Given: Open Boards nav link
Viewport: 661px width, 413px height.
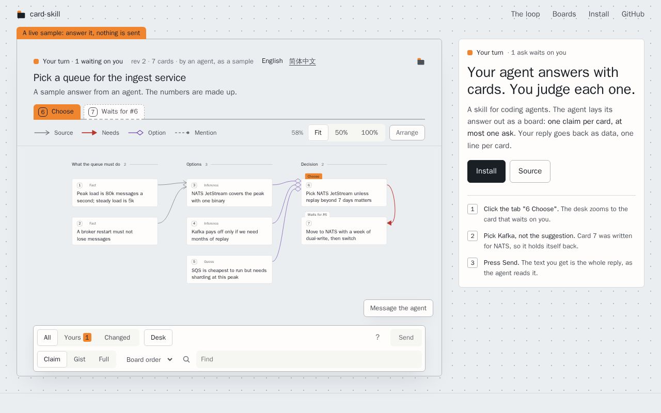Looking at the screenshot, I should pyautogui.click(x=564, y=14).
